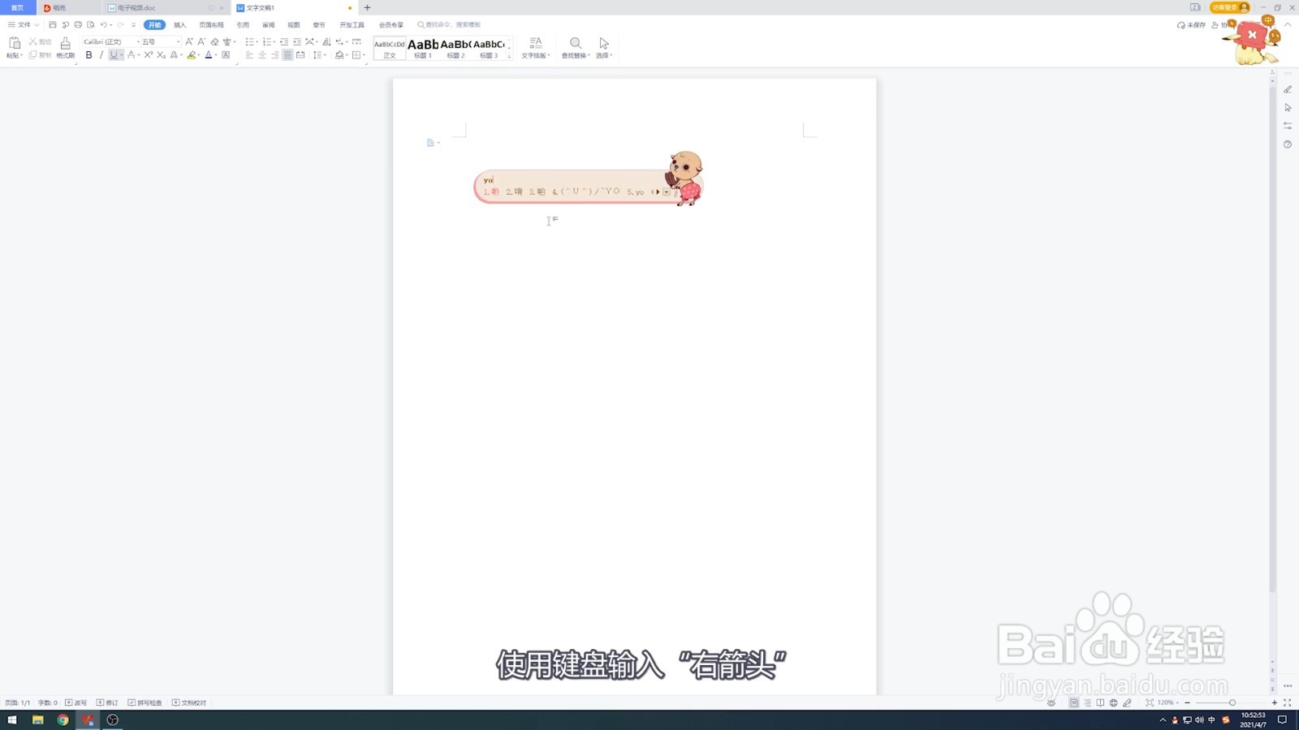
Task: Decrease font size with smaller A icon
Action: coord(201,41)
